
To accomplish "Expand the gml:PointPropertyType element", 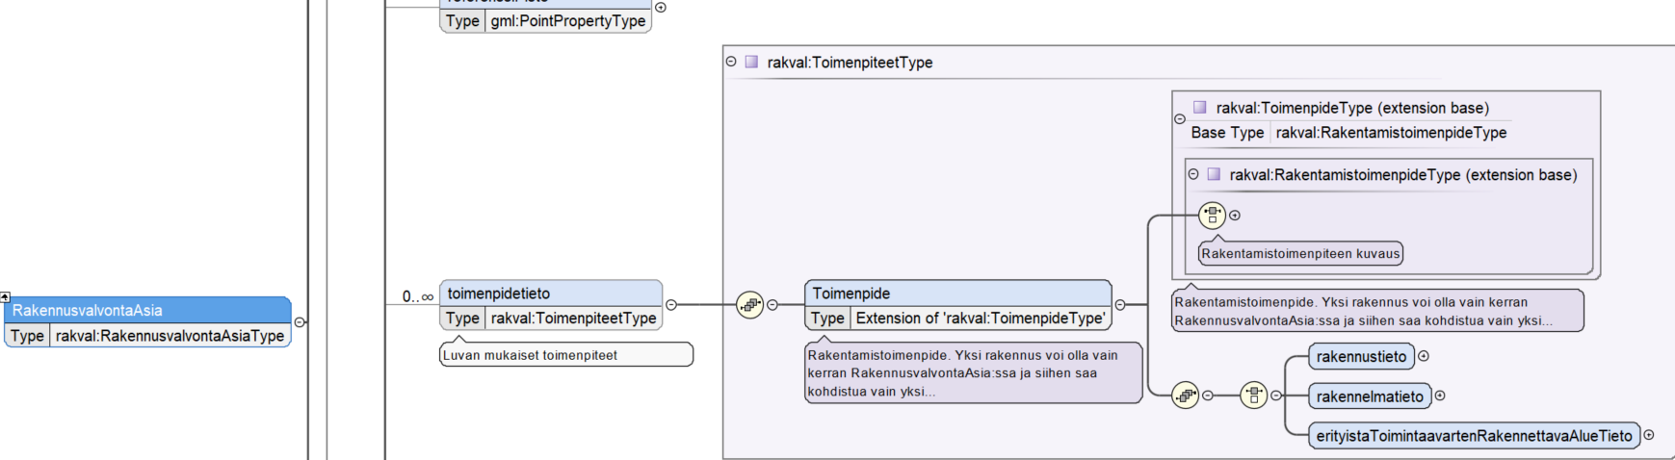I will click(661, 8).
